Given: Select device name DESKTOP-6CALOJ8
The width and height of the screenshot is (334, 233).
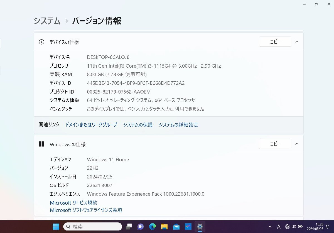Looking at the screenshot, I should (108, 57).
